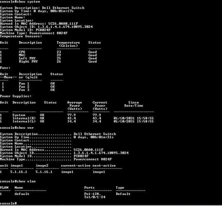Select the 'Po1-128,' ports entry
The height and width of the screenshot is (206, 222).
click(x=93, y=194)
